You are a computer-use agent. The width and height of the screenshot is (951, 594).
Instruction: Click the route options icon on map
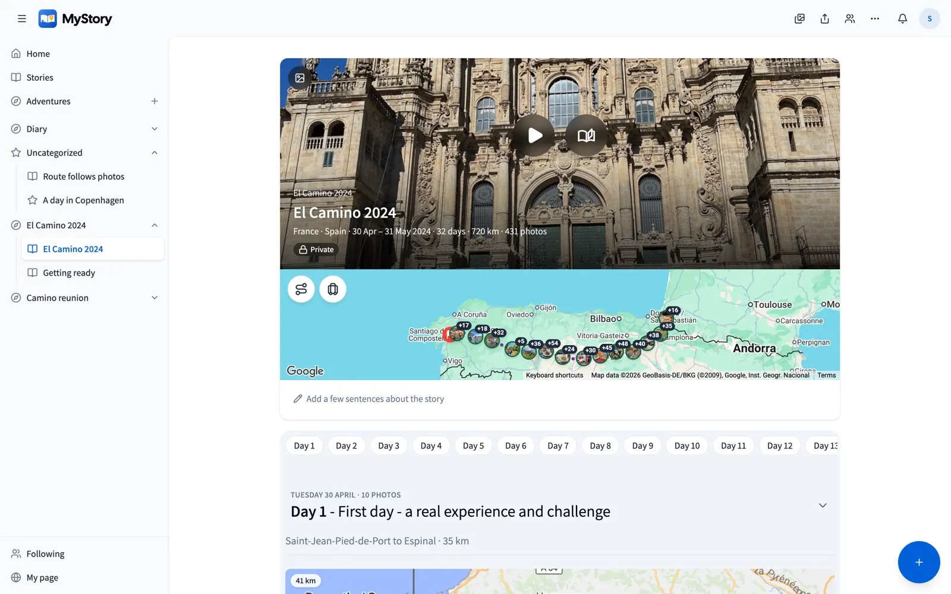(301, 289)
